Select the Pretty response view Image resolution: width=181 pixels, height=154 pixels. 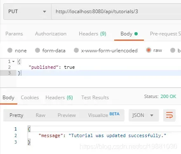coord(16,115)
